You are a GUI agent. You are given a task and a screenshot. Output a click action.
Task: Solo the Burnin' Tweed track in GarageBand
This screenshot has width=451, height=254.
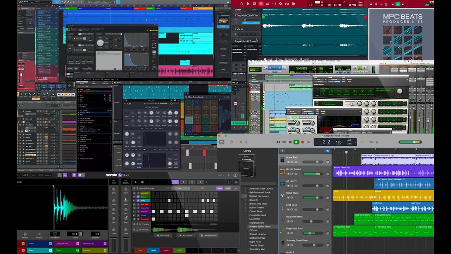[x=292, y=174]
